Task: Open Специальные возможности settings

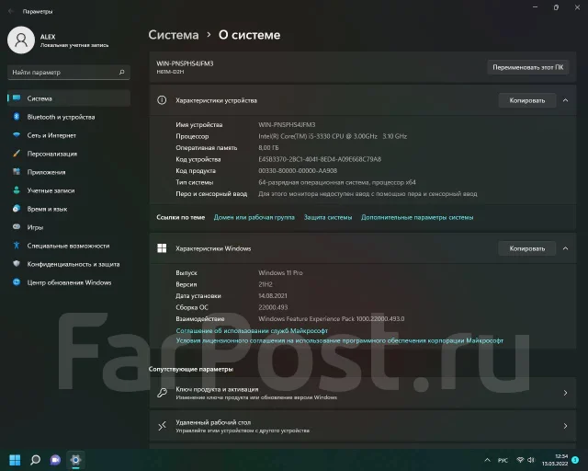Action: 69,246
